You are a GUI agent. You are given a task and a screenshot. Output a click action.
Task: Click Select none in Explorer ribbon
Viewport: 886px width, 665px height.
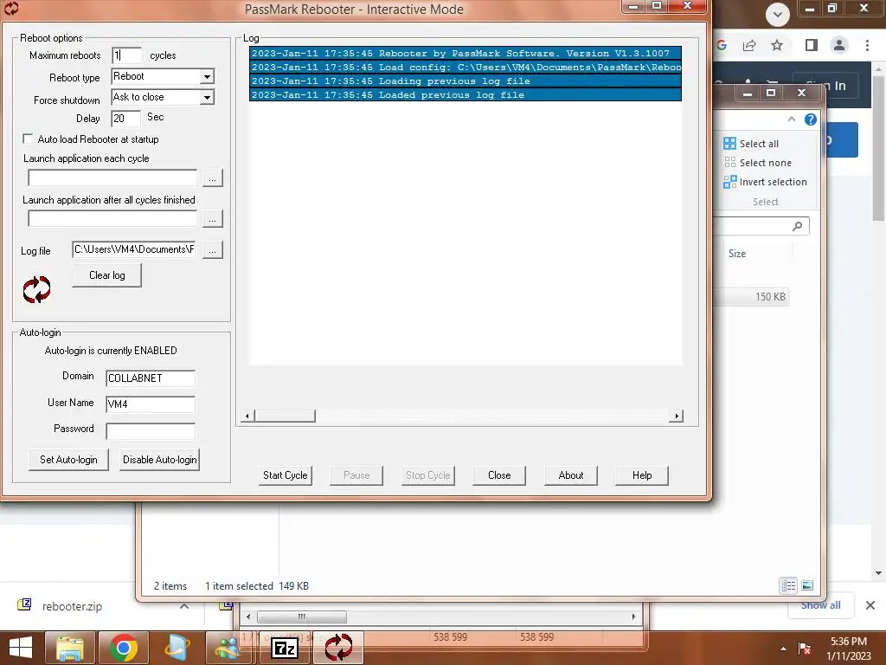[x=757, y=163]
